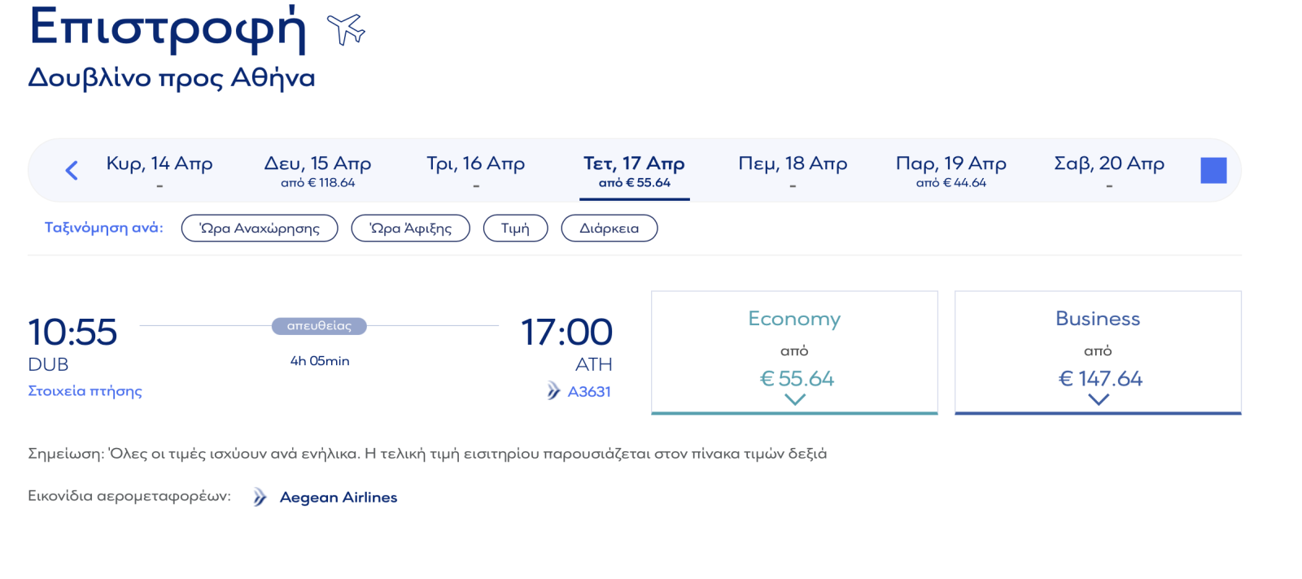Viewport: 1302px width, 579px height.
Task: Select the Παρ, 19 Απρ date tab
Action: click(950, 171)
